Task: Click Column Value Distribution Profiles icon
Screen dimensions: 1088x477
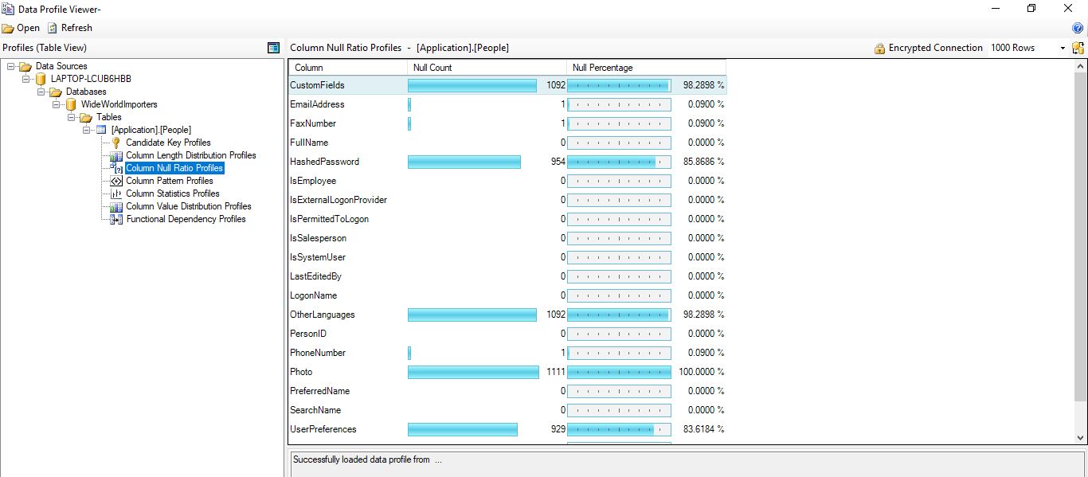Action: tap(116, 206)
